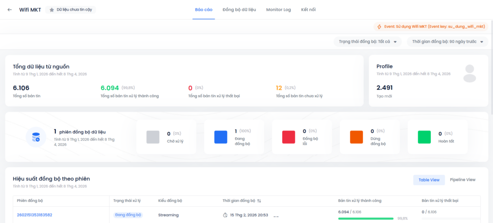Click the database sync session icon
This screenshot has width=493, height=223.
tap(35, 137)
